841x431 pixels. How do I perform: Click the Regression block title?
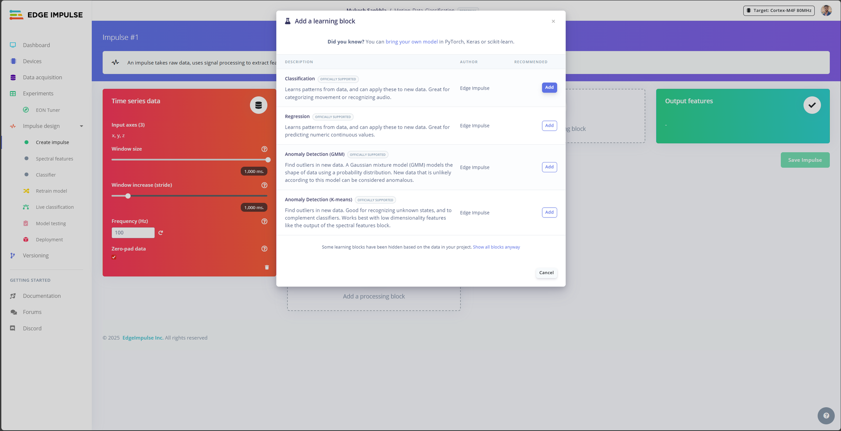[x=297, y=116]
